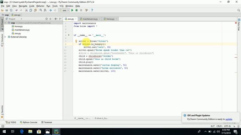
Task: Switch to the maintenance.py editor tab
Action: pos(90,19)
